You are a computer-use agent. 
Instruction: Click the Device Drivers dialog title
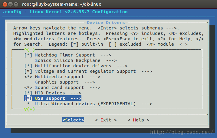point(106,23)
